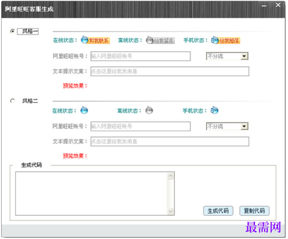
Task: Close the 阿里旺旺客服生成 window
Action: (278, 5)
